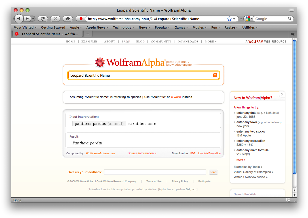
Task: Open the Fun bookmarks folder
Action: pyautogui.click(x=216, y=27)
